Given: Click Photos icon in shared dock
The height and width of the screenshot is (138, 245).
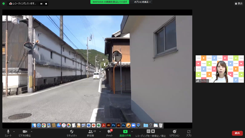Looking at the screenshot, I should (x=69, y=125).
